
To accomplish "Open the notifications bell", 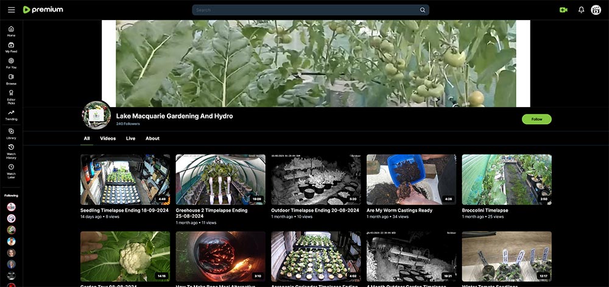I will pos(581,10).
